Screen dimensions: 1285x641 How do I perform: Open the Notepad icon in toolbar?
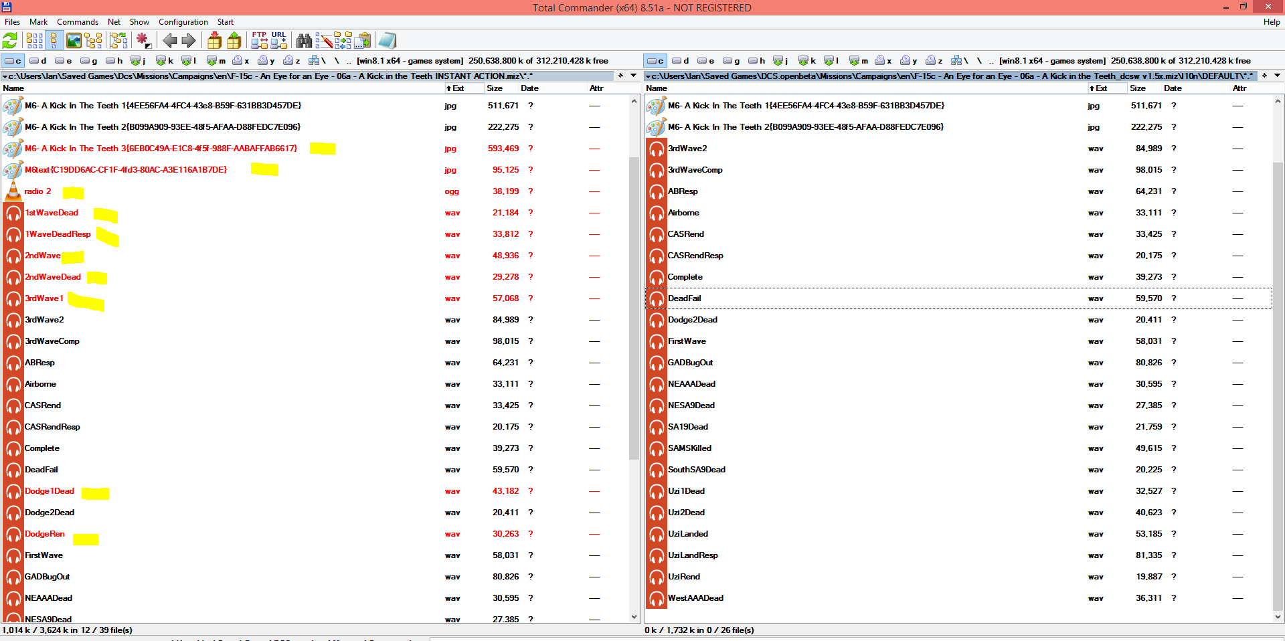coord(388,41)
